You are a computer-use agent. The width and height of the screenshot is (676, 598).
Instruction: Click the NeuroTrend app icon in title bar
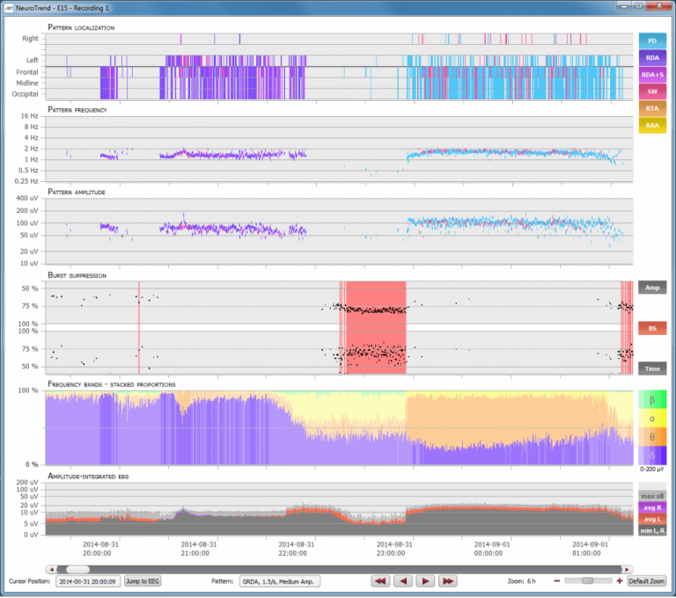(9, 8)
